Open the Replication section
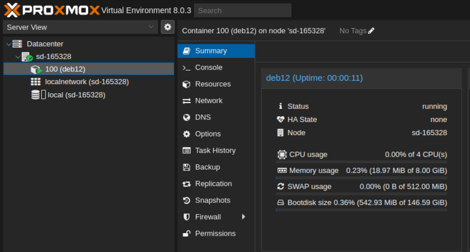Viewport: 470px width, 252px height. 216,183
